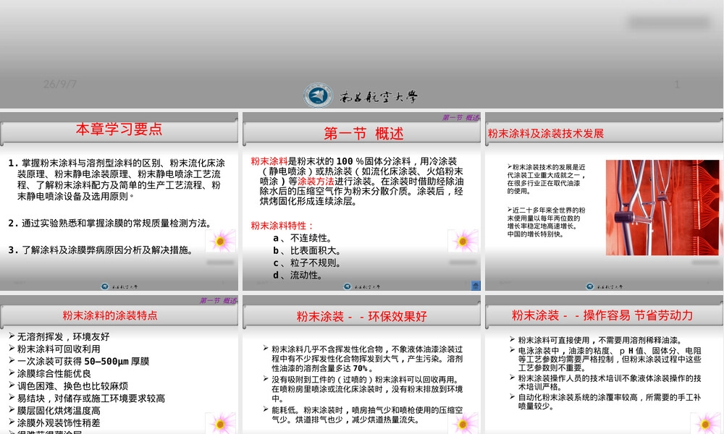Select the bullet 涂膜综合性能优良
Screen dimensions: 724x434
pos(50,373)
